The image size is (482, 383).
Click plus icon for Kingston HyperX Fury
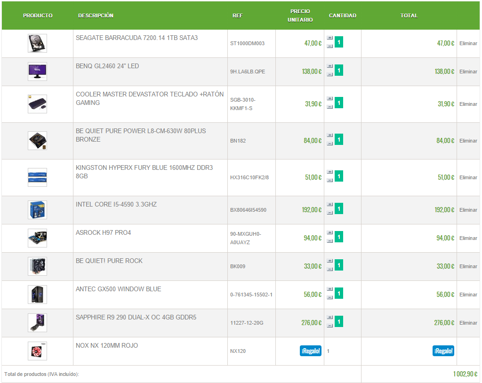point(329,172)
